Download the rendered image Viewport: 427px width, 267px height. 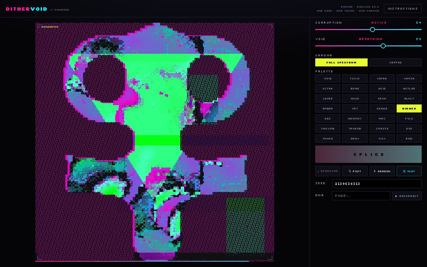(x=328, y=171)
